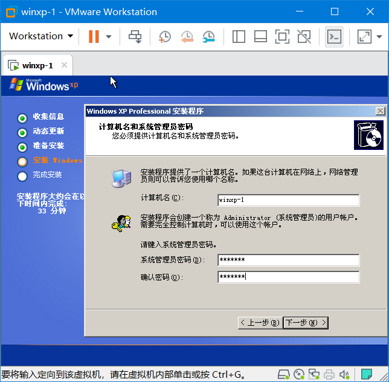The width and height of the screenshot is (389, 382).
Task: Open the snapshot manager
Action: pyautogui.click(x=208, y=37)
